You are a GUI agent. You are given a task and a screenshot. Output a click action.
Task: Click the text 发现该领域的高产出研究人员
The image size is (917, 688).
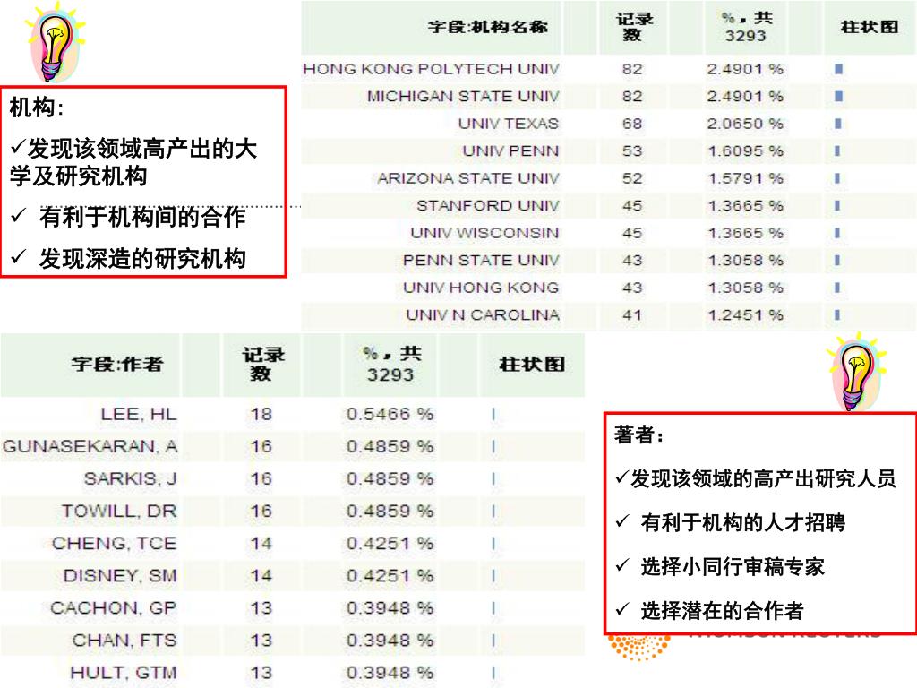pyautogui.click(x=763, y=478)
